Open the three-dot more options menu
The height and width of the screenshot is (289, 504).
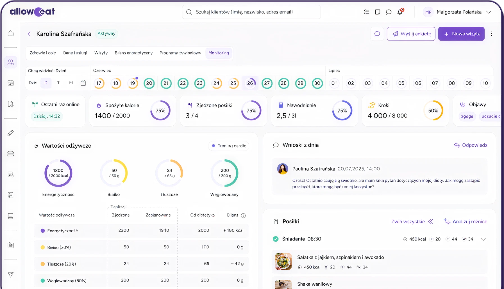(x=491, y=34)
